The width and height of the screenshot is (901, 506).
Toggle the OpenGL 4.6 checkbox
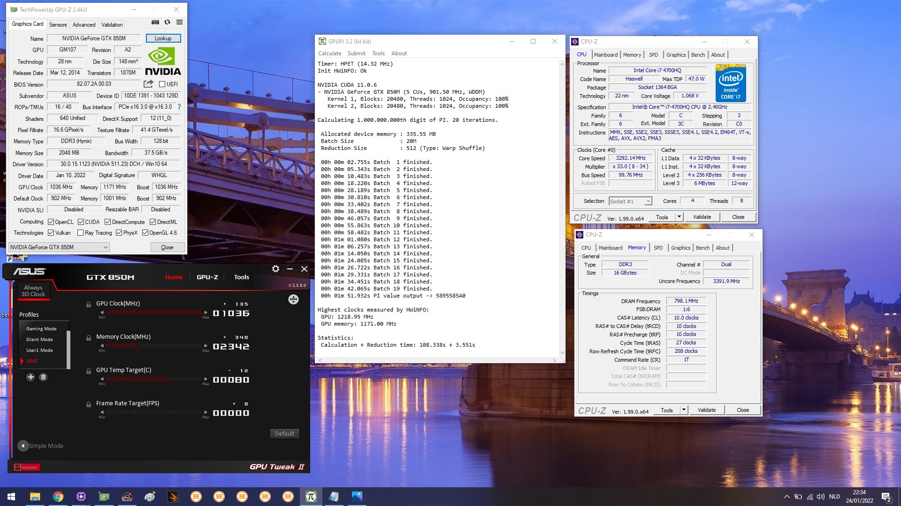(x=145, y=233)
